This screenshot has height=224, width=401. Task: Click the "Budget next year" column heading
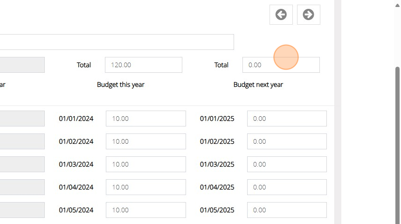[258, 84]
